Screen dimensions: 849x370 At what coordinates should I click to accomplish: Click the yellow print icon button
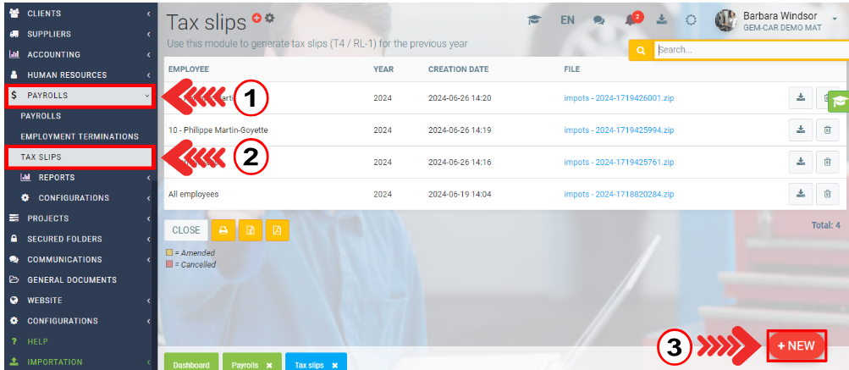[x=223, y=229]
